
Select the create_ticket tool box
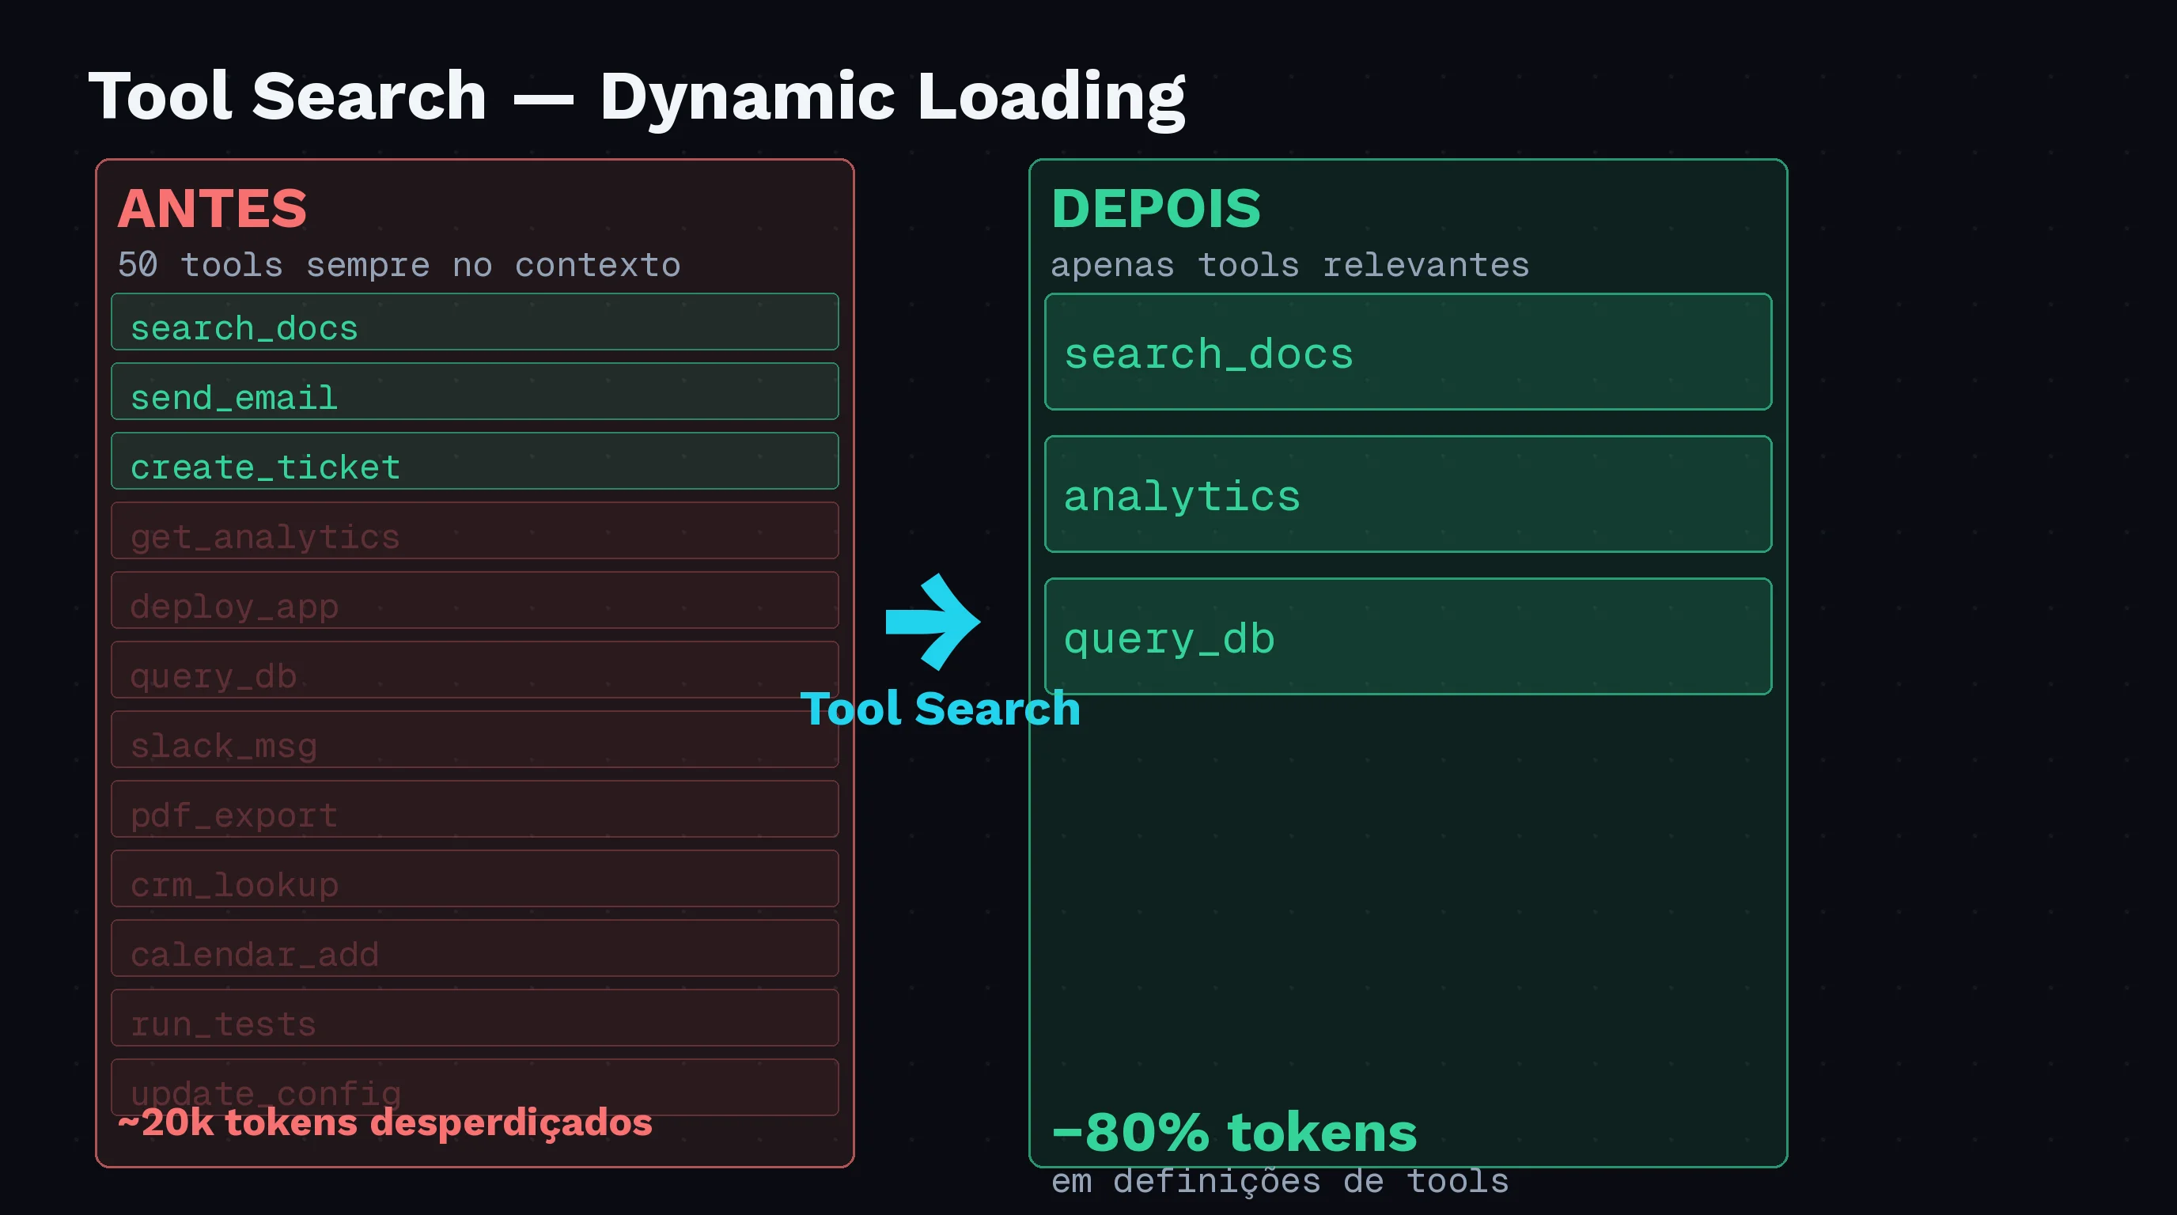click(475, 460)
